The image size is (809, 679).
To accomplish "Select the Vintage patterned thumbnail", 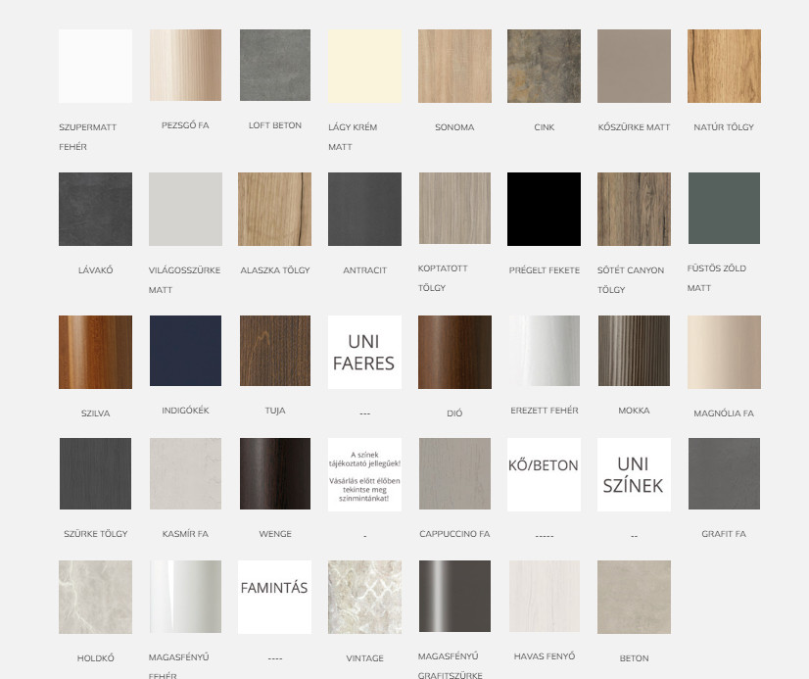I will pos(364,597).
